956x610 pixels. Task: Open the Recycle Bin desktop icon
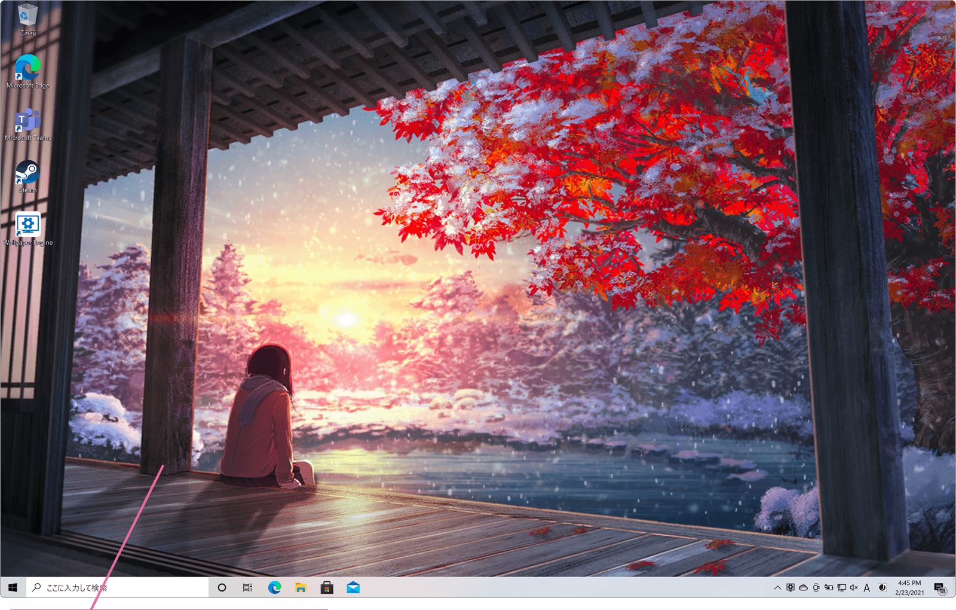(x=27, y=20)
